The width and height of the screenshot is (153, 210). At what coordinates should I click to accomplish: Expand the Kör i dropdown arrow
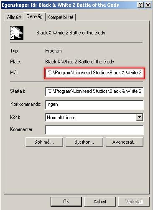point(140,117)
